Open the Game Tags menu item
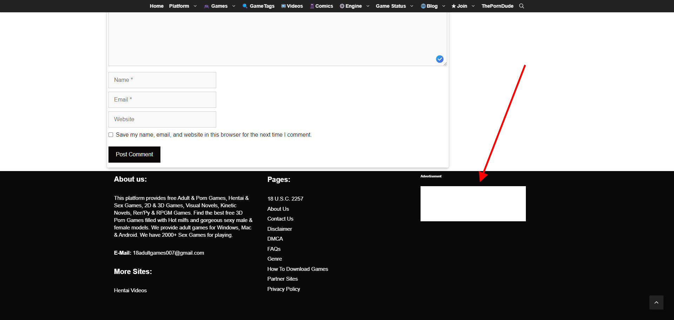The width and height of the screenshot is (674, 320). tap(259, 6)
